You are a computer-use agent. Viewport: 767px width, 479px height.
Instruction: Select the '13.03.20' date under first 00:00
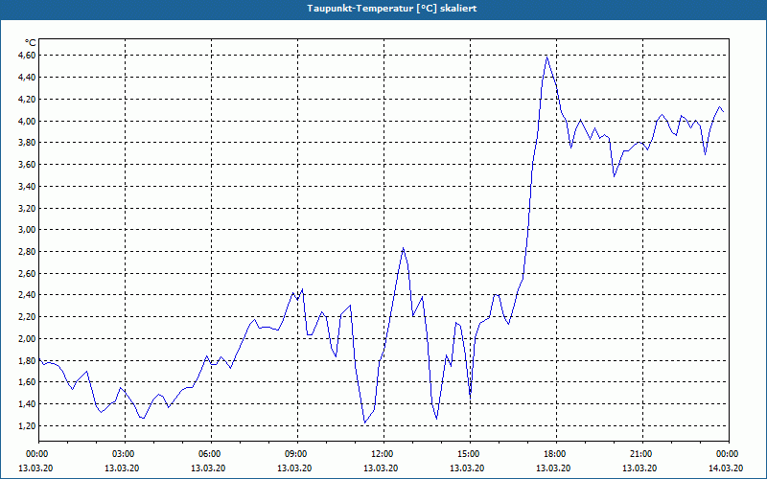click(35, 468)
